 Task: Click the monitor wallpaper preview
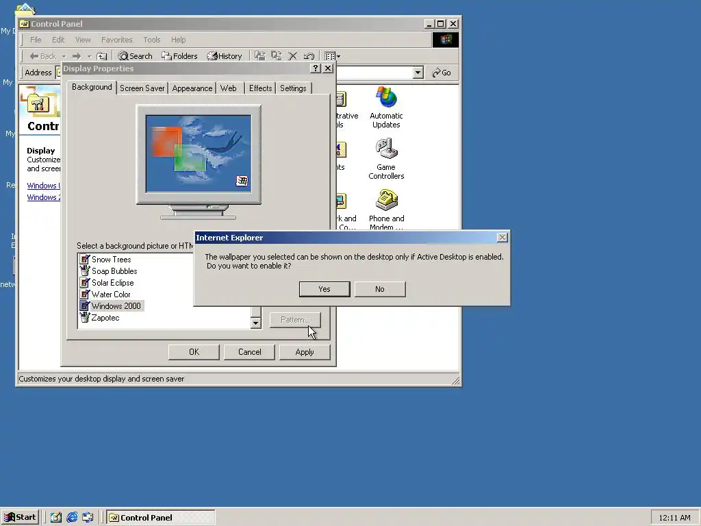pyautogui.click(x=199, y=154)
